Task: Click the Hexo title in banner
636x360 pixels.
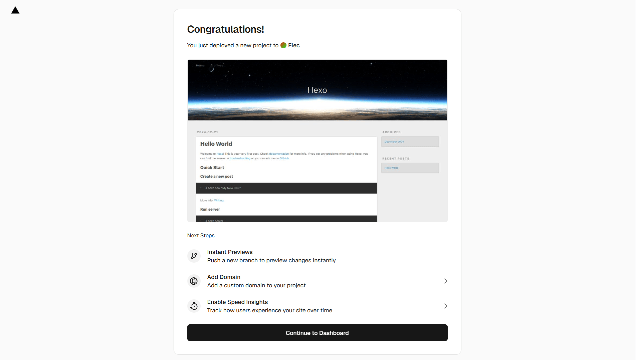Action: pos(317,90)
